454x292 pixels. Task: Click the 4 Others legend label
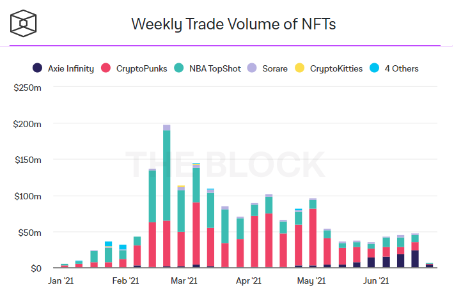[402, 69]
